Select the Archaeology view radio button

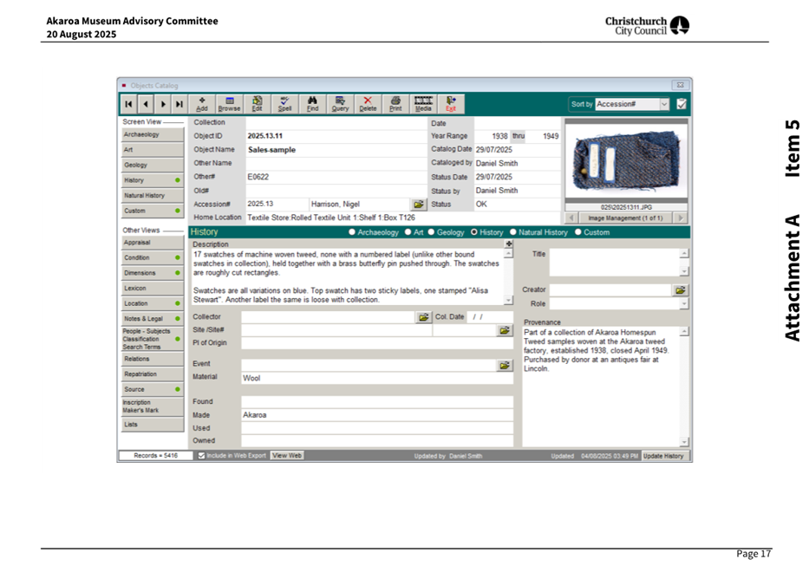(x=354, y=231)
